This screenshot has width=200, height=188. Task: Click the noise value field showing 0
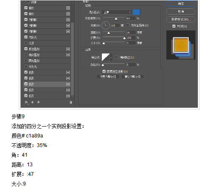coord(131,64)
